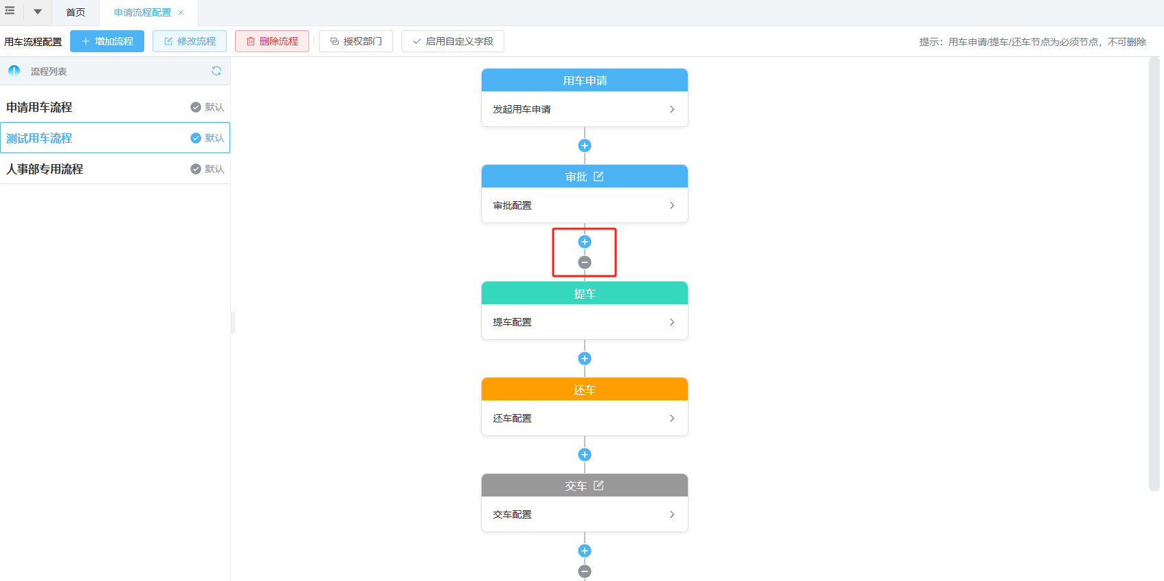Image resolution: width=1164 pixels, height=581 pixels.
Task: Click the 删除流程 button
Action: click(x=272, y=41)
